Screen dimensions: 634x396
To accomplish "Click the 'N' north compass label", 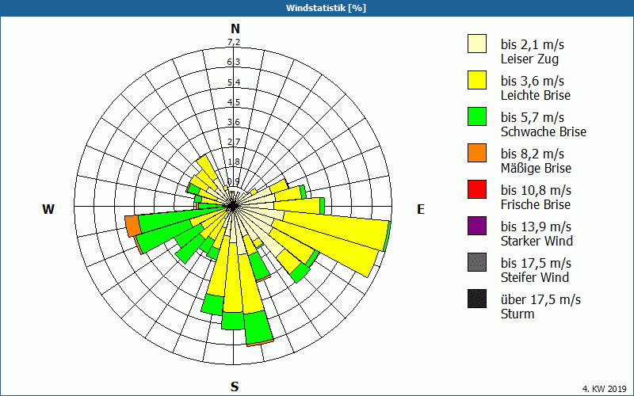I will pyautogui.click(x=235, y=29).
